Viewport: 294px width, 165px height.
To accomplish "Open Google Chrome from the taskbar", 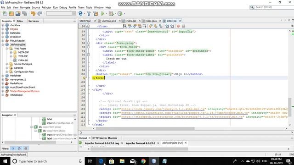I will [143, 161].
